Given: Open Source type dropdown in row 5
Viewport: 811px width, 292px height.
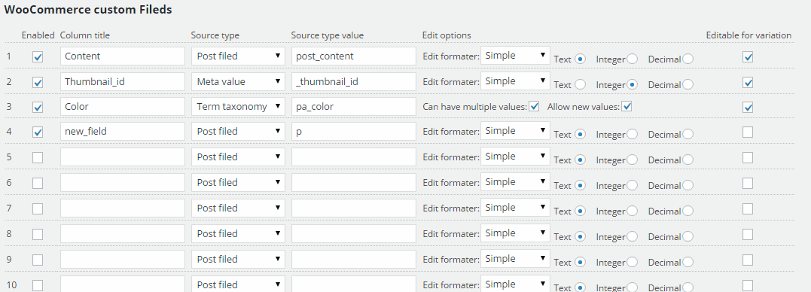Looking at the screenshot, I should click(238, 157).
